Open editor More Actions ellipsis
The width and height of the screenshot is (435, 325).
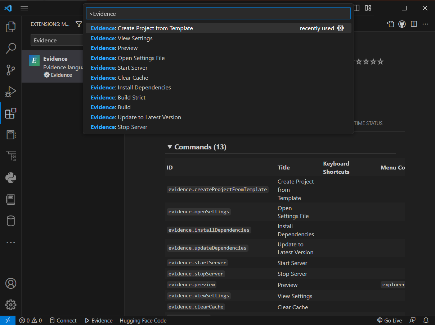pyautogui.click(x=426, y=24)
